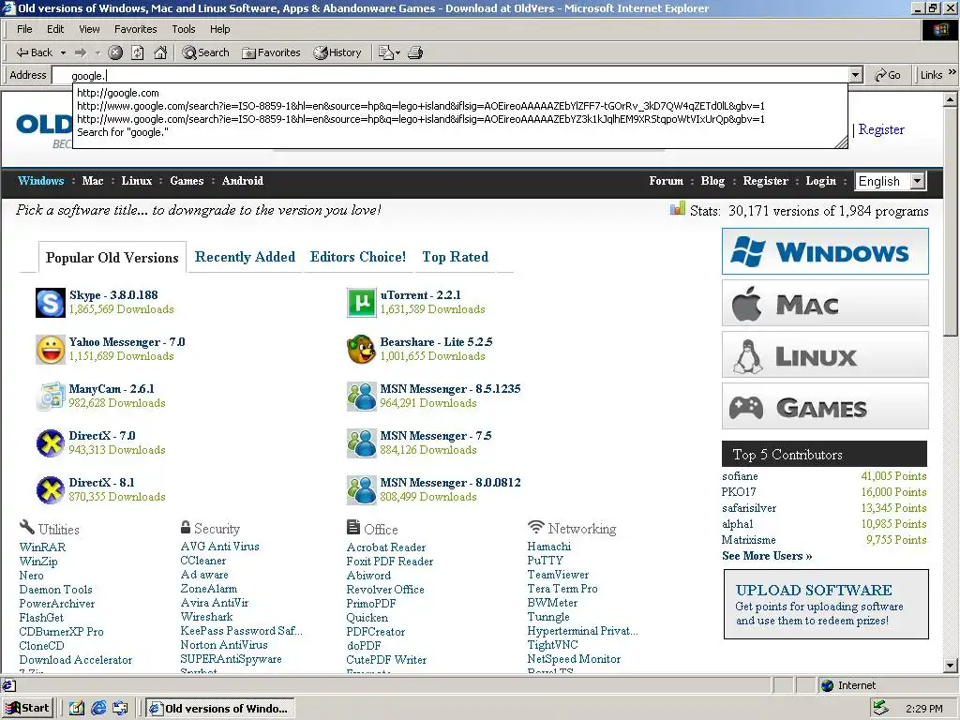The image size is (960, 720).
Task: Open the WinRAR link under Utilities
Action: (x=42, y=547)
